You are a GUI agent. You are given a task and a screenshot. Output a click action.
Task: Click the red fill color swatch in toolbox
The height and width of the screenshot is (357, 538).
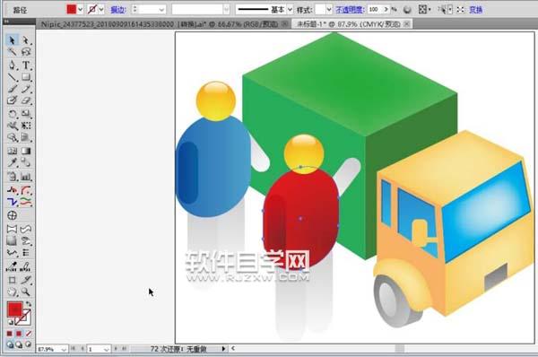coord(14,309)
